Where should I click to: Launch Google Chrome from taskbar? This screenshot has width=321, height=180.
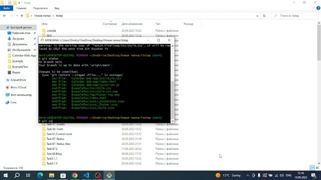(75, 175)
